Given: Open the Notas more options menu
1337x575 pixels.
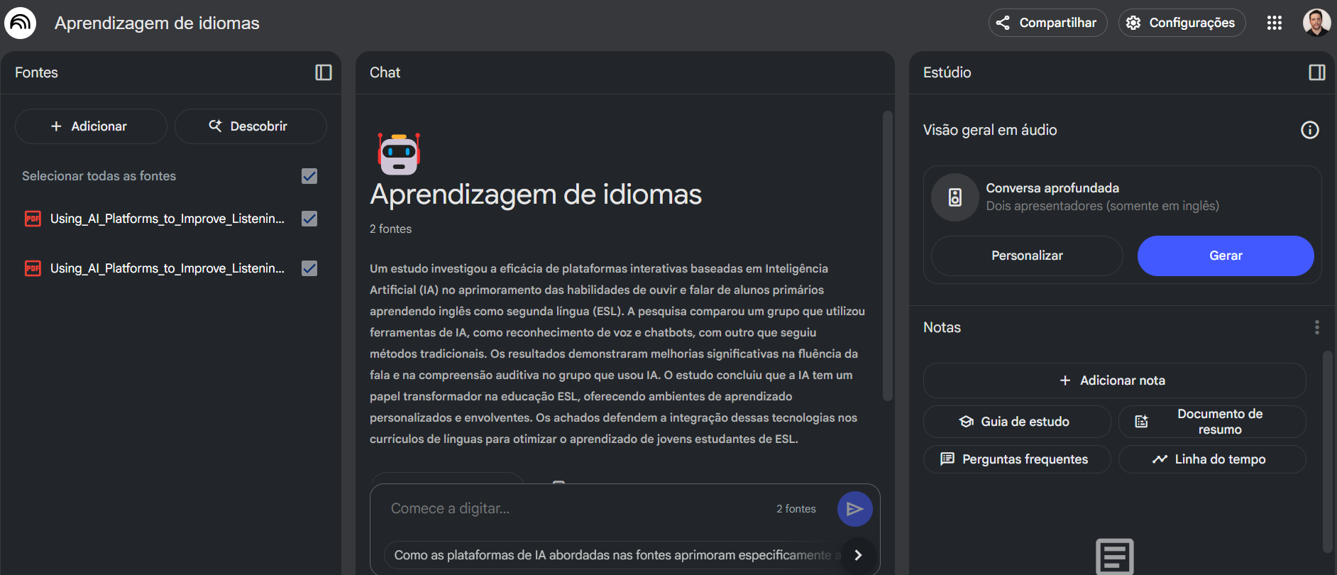Looking at the screenshot, I should (x=1316, y=327).
